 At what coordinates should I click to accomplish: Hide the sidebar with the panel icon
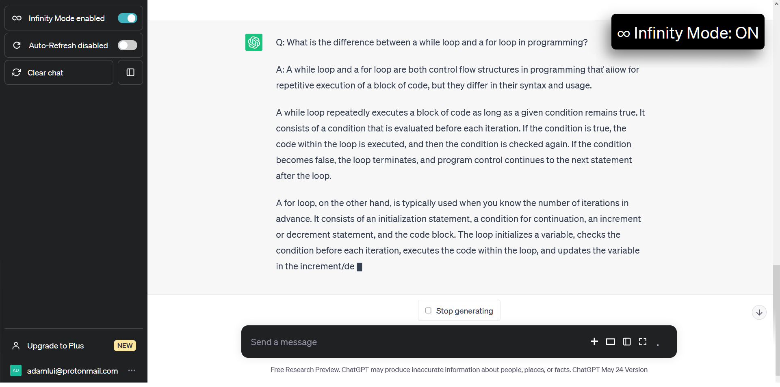(x=130, y=73)
